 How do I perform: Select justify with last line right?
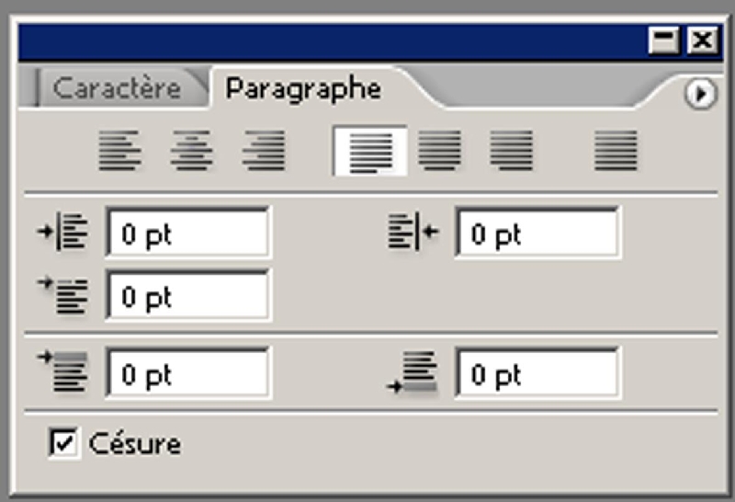coord(511,151)
